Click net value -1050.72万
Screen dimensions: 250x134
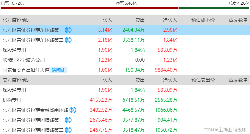click(165, 130)
